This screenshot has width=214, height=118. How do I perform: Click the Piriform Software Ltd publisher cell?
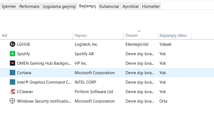(94, 92)
